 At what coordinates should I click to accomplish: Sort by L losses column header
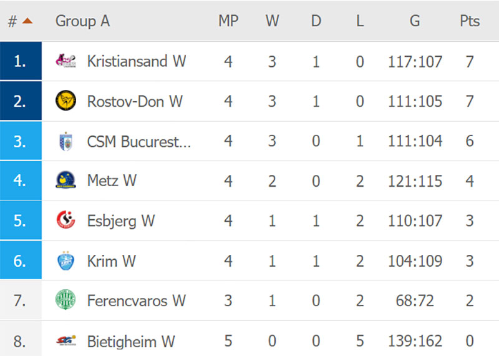360,21
